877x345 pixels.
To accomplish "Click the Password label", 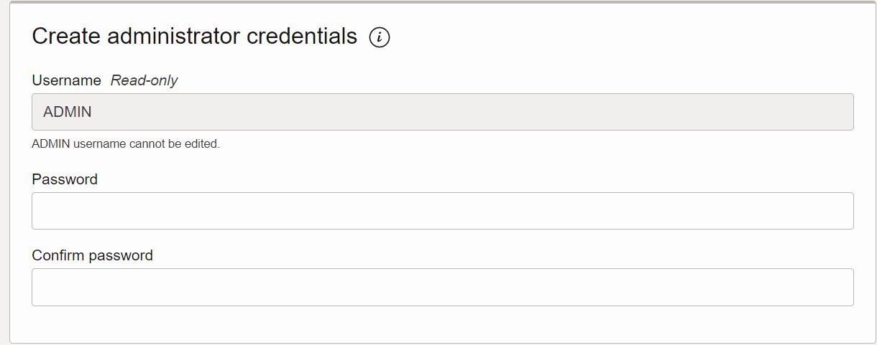I will tap(65, 179).
